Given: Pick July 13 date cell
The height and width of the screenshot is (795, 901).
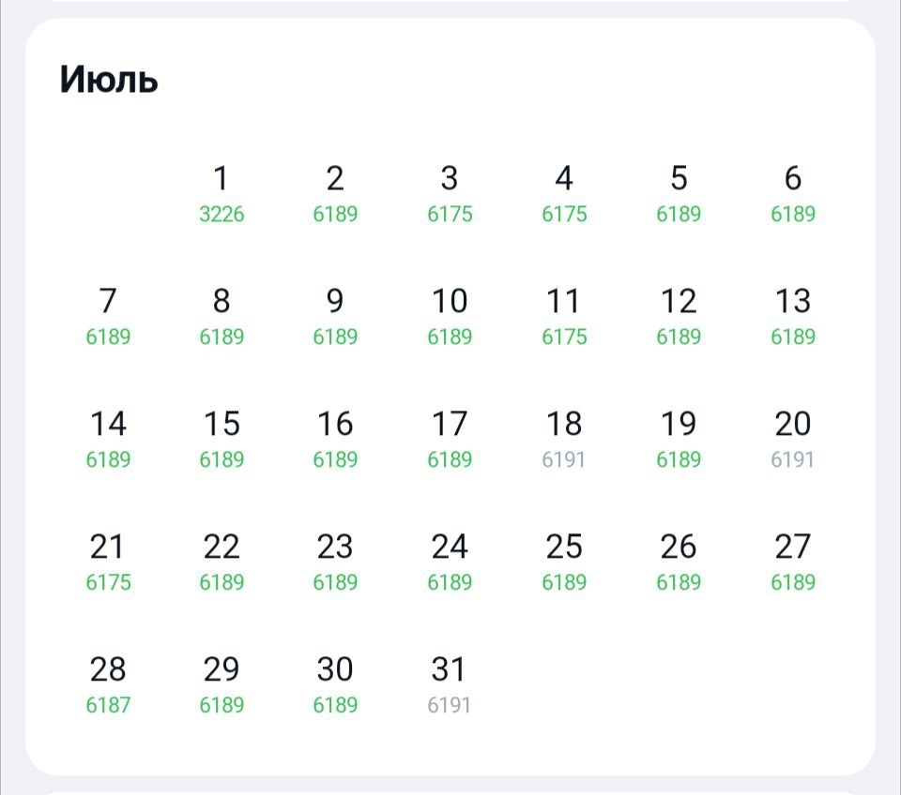Looking at the screenshot, I should [793, 316].
